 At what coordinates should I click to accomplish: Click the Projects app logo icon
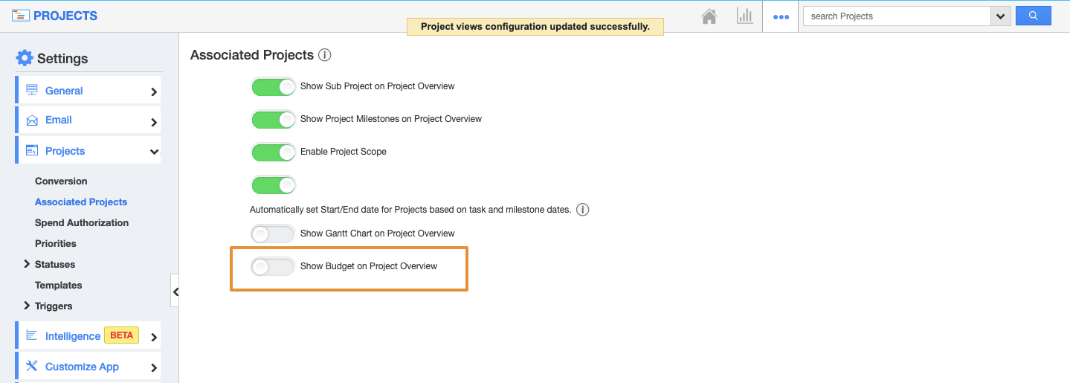tap(21, 16)
